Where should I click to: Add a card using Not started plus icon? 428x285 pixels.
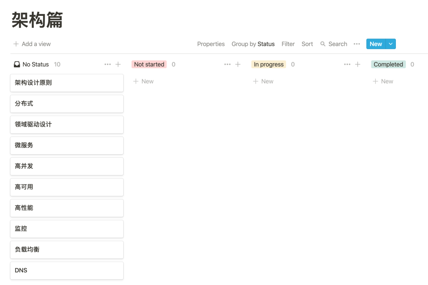coord(238,65)
